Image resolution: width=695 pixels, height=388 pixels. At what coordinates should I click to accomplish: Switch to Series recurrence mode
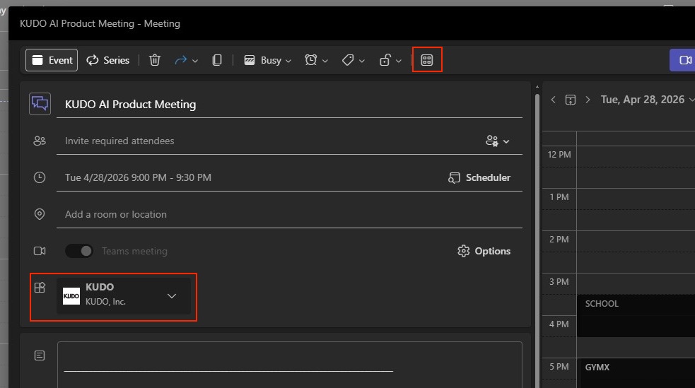coord(107,60)
